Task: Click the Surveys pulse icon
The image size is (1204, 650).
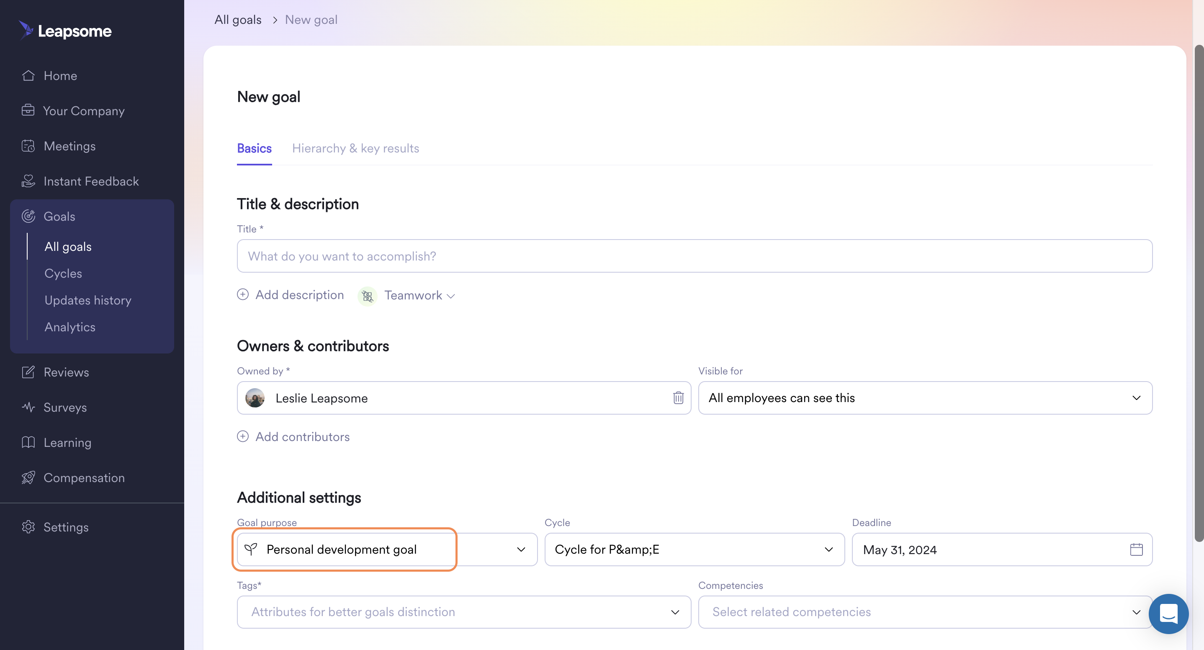Action: pyautogui.click(x=28, y=407)
